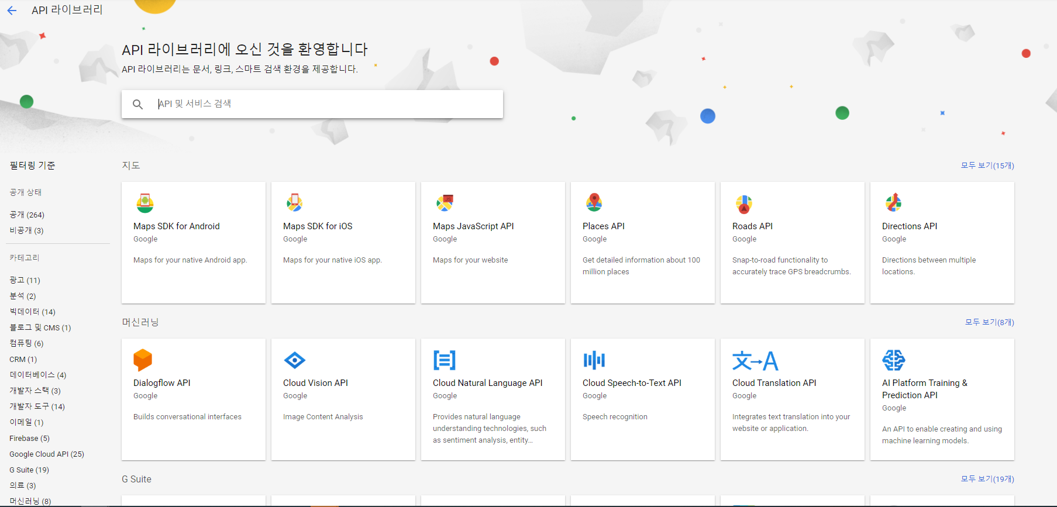Select the 머신러닝 (8) category
1057x507 pixels.
point(30,501)
